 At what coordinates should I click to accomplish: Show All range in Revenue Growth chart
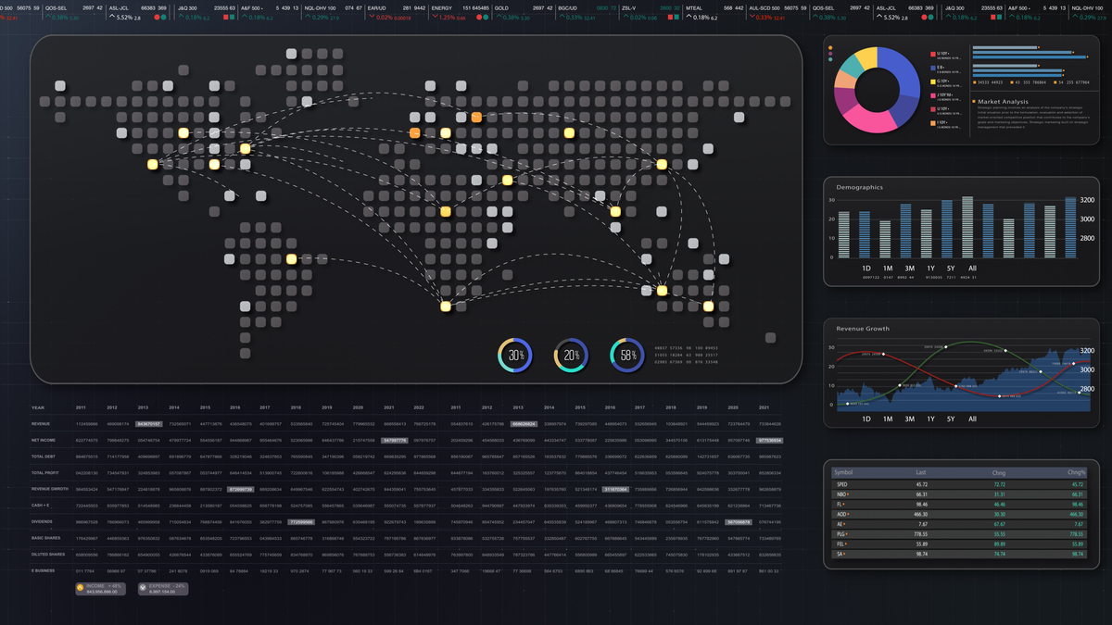click(972, 419)
